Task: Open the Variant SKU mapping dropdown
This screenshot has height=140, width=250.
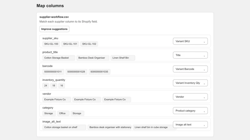Action: tap(190, 41)
